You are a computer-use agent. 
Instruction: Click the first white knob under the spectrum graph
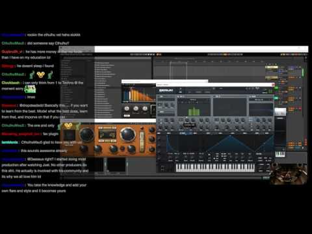pos(127,109)
